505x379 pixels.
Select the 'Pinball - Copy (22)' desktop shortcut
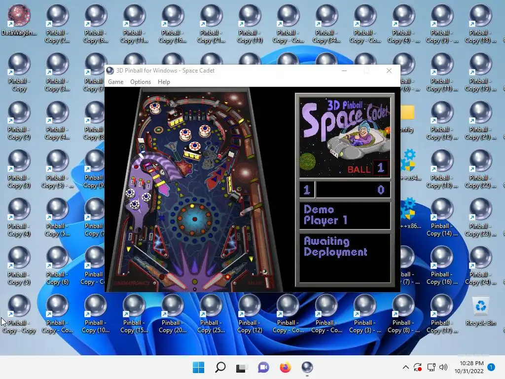tap(480, 169)
